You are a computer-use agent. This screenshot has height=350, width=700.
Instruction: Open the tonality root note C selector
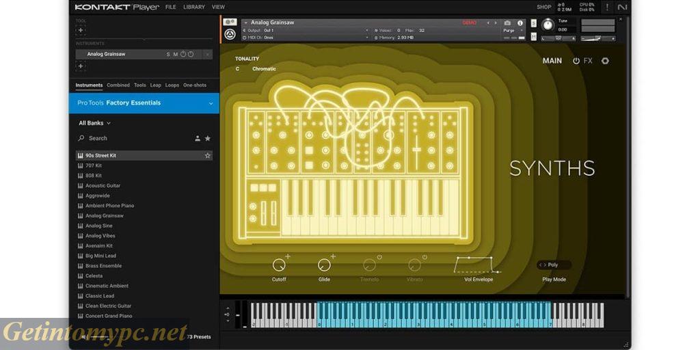tap(237, 69)
